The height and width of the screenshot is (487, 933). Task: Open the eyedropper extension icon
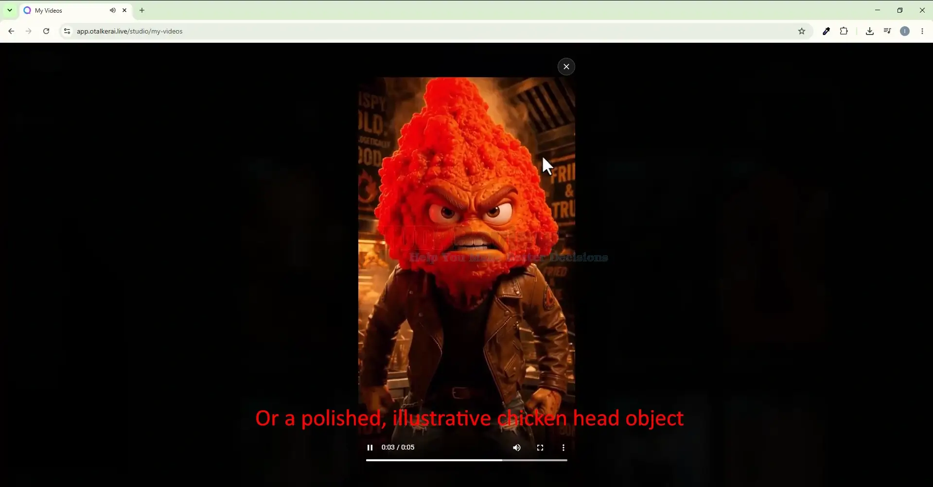(x=826, y=32)
